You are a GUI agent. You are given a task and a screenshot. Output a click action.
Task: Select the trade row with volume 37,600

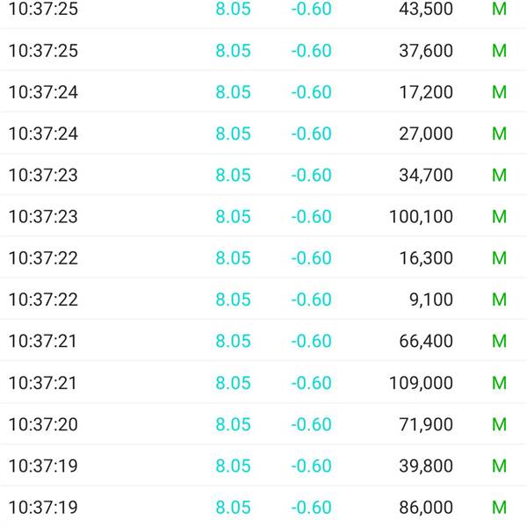point(263,50)
